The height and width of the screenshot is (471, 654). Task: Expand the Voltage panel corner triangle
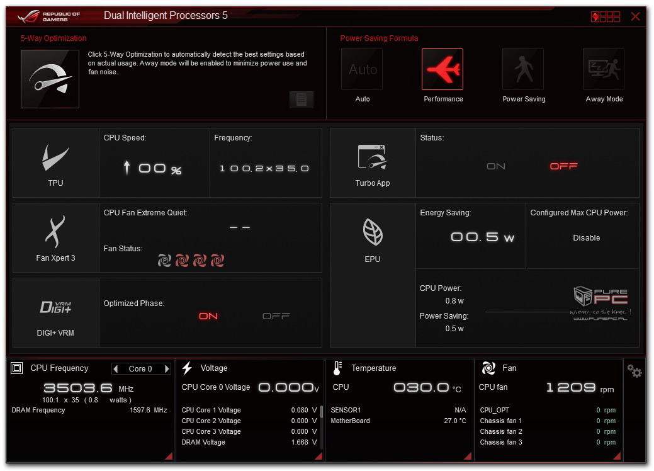coord(319,456)
